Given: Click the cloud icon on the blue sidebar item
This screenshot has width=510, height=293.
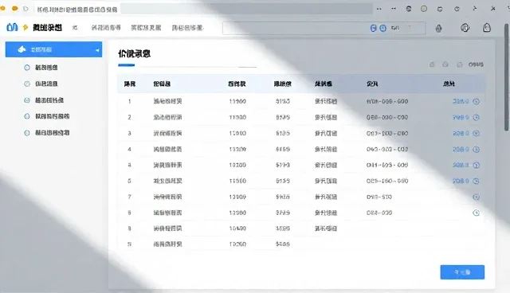Looking at the screenshot, I should [22, 49].
